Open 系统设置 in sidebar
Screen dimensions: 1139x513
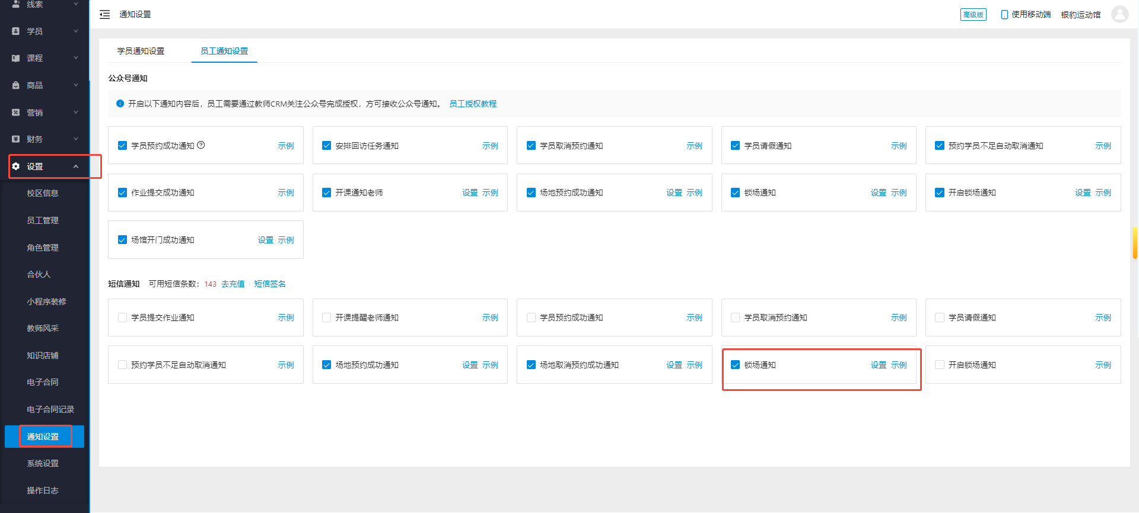pyautogui.click(x=43, y=463)
